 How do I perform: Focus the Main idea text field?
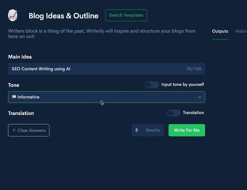coord(95,69)
